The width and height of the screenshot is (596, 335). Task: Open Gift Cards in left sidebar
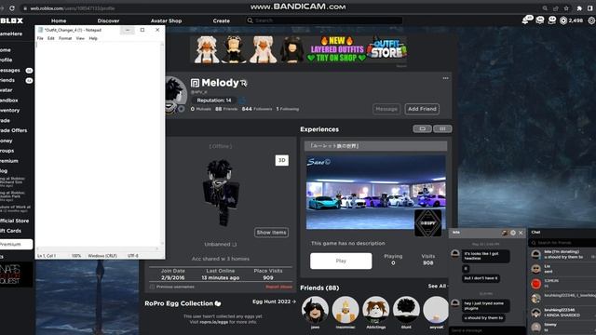[x=10, y=231]
